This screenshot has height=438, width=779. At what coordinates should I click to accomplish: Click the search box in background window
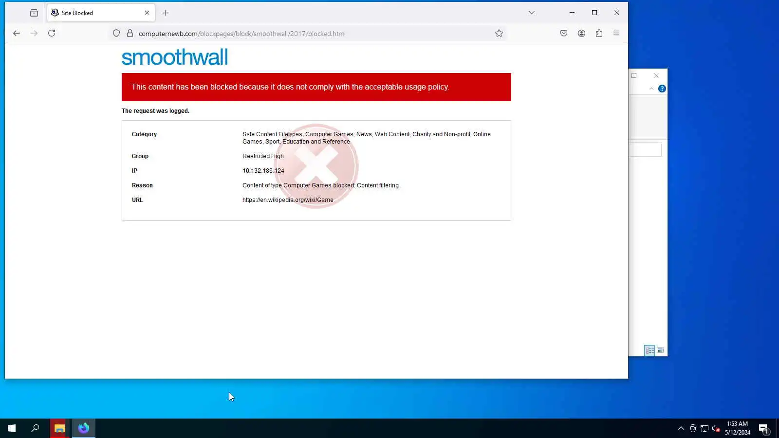(645, 149)
